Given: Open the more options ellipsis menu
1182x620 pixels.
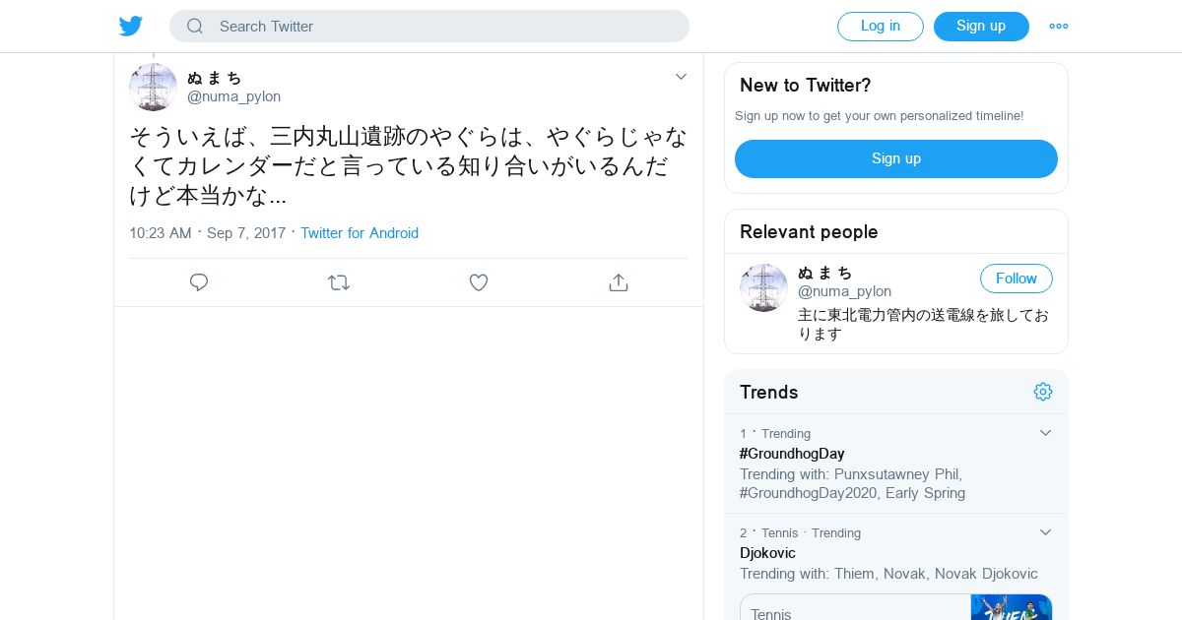Looking at the screenshot, I should [x=1059, y=27].
